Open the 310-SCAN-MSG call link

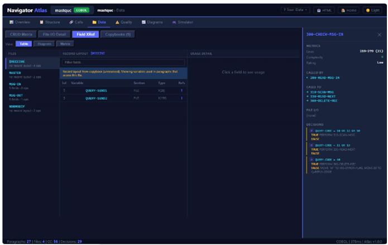[x=322, y=92]
